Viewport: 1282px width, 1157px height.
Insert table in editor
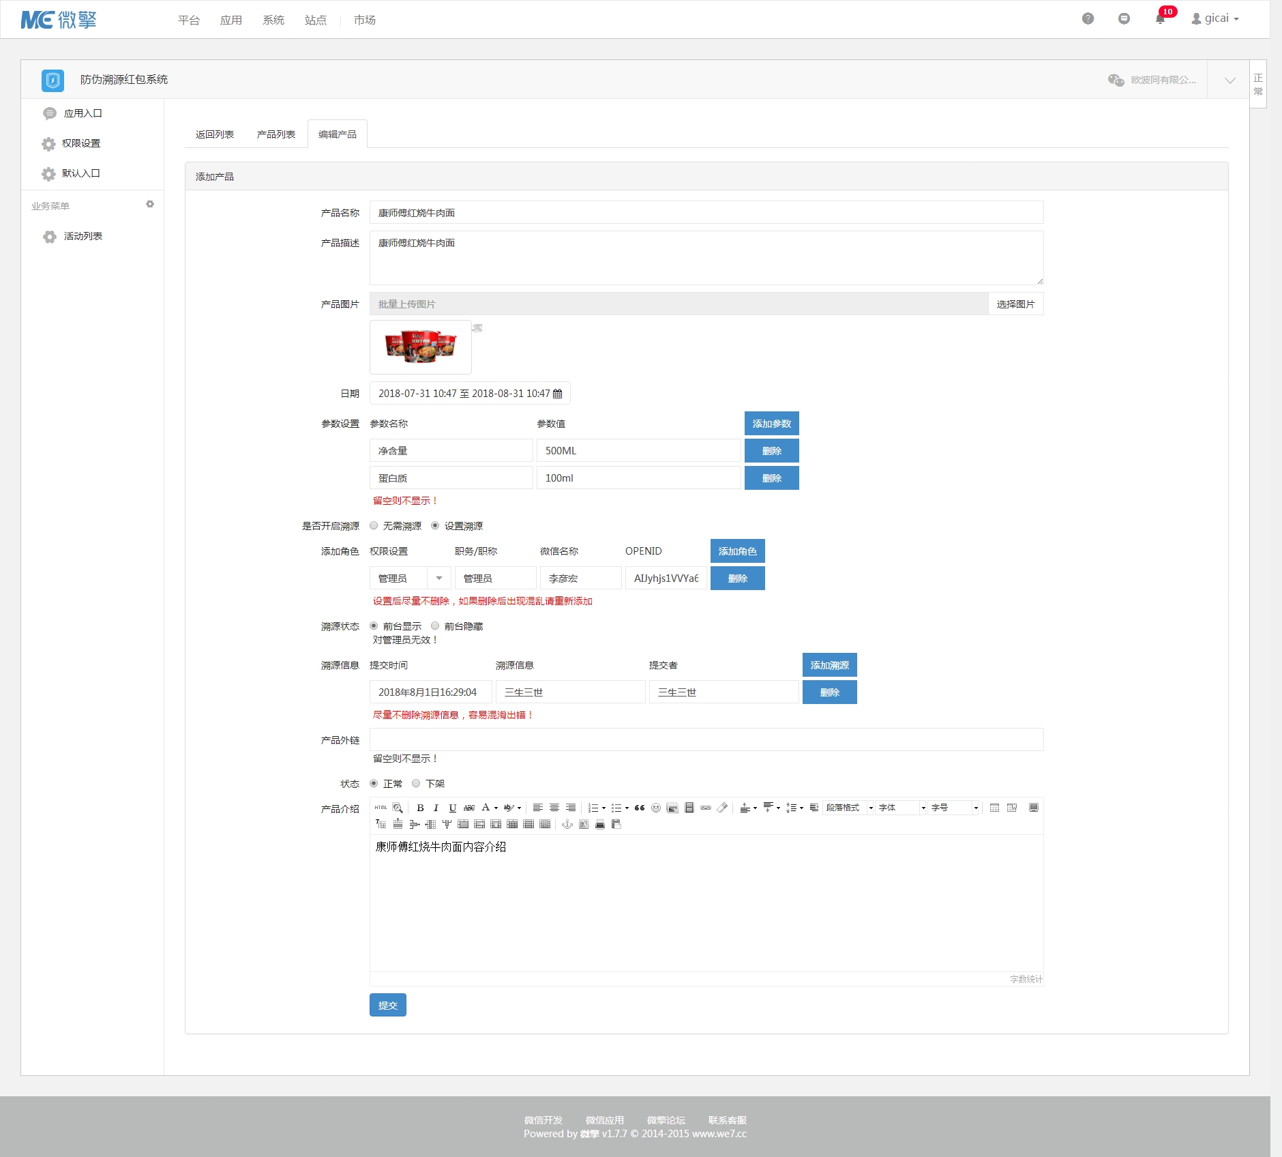pyautogui.click(x=994, y=808)
